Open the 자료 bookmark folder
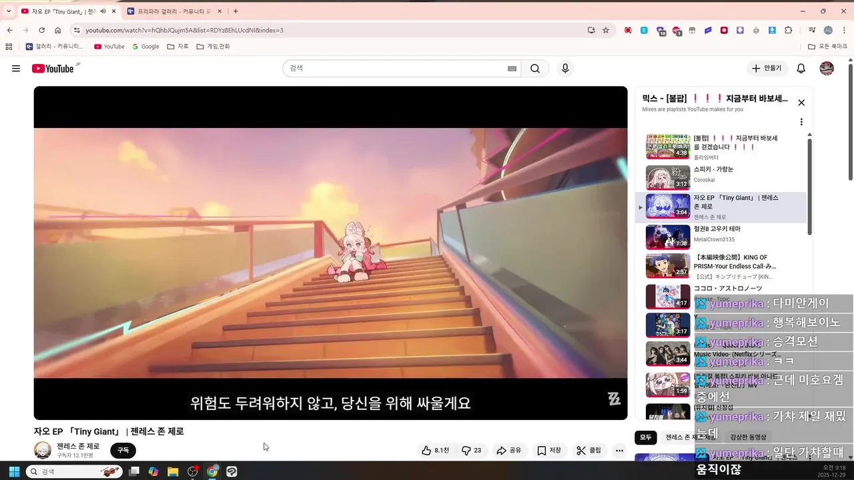The height and width of the screenshot is (480, 854). point(178,47)
